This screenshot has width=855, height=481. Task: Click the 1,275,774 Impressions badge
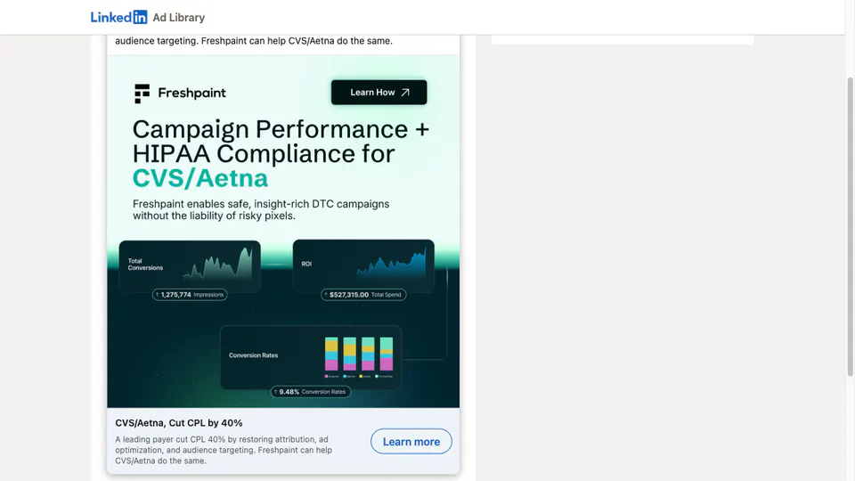(x=190, y=295)
